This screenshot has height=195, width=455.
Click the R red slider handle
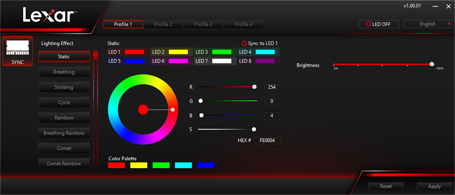254,87
